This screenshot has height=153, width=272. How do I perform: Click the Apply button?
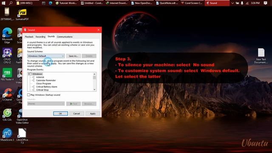[93, 113]
